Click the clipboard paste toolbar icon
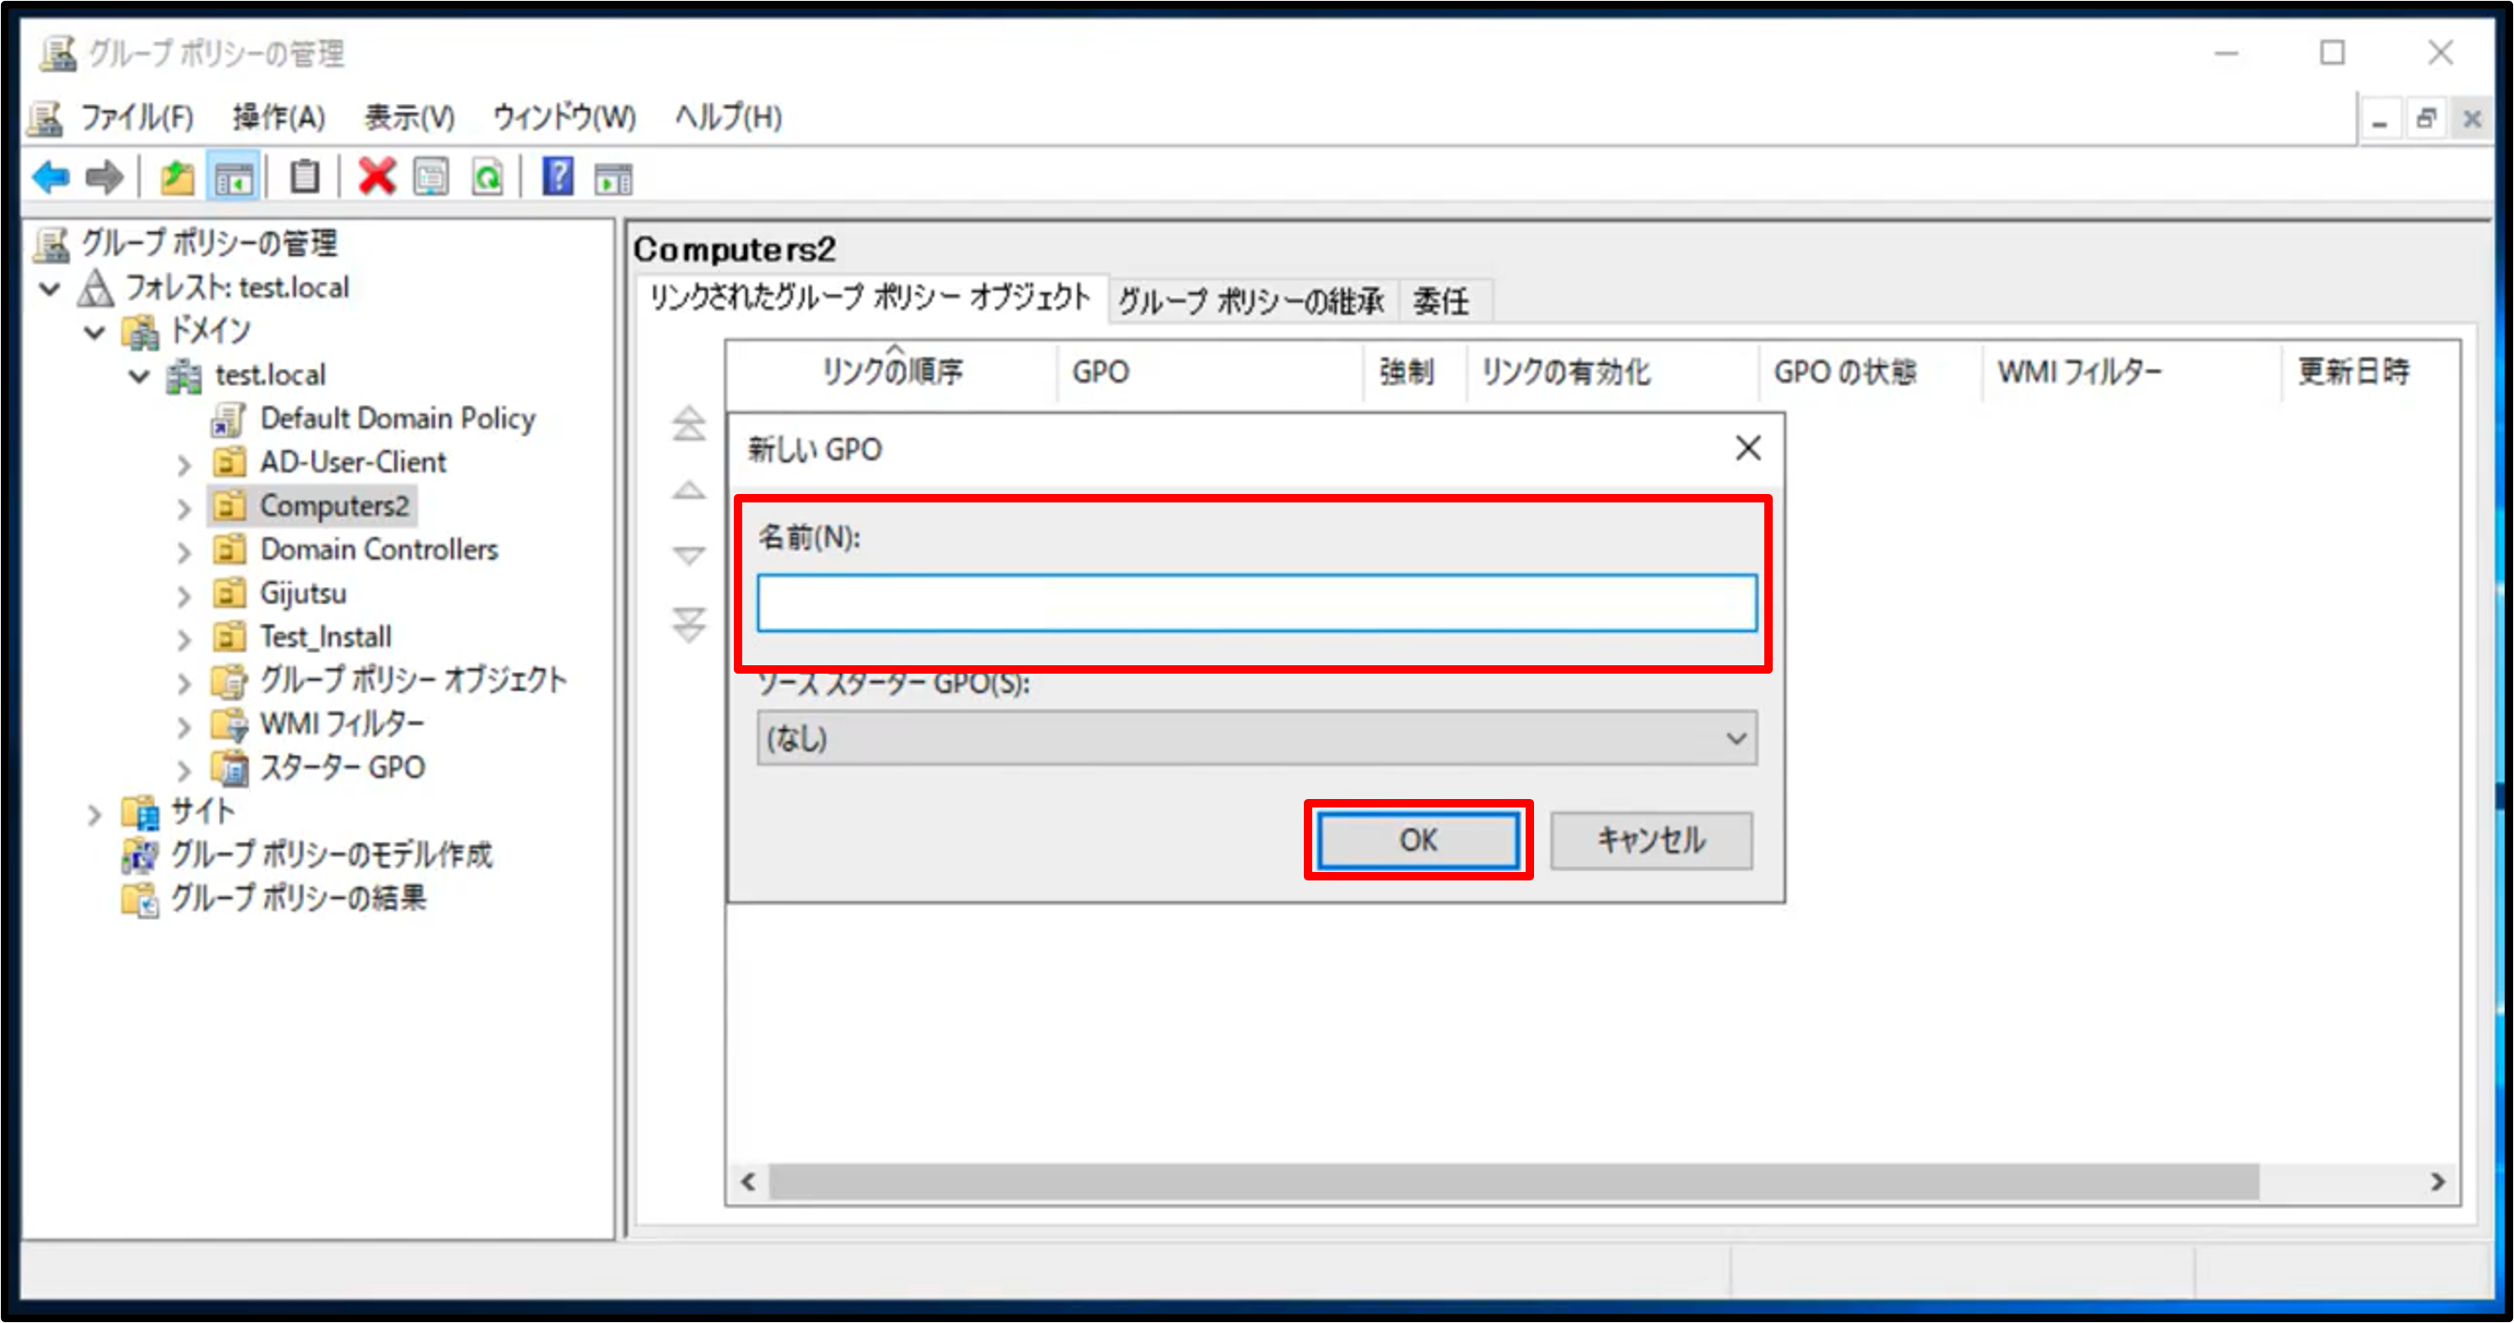The width and height of the screenshot is (2514, 1323). coord(304,178)
